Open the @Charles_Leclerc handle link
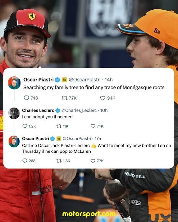Viewport: 178px width, 222px height. pyautogui.click(x=79, y=110)
